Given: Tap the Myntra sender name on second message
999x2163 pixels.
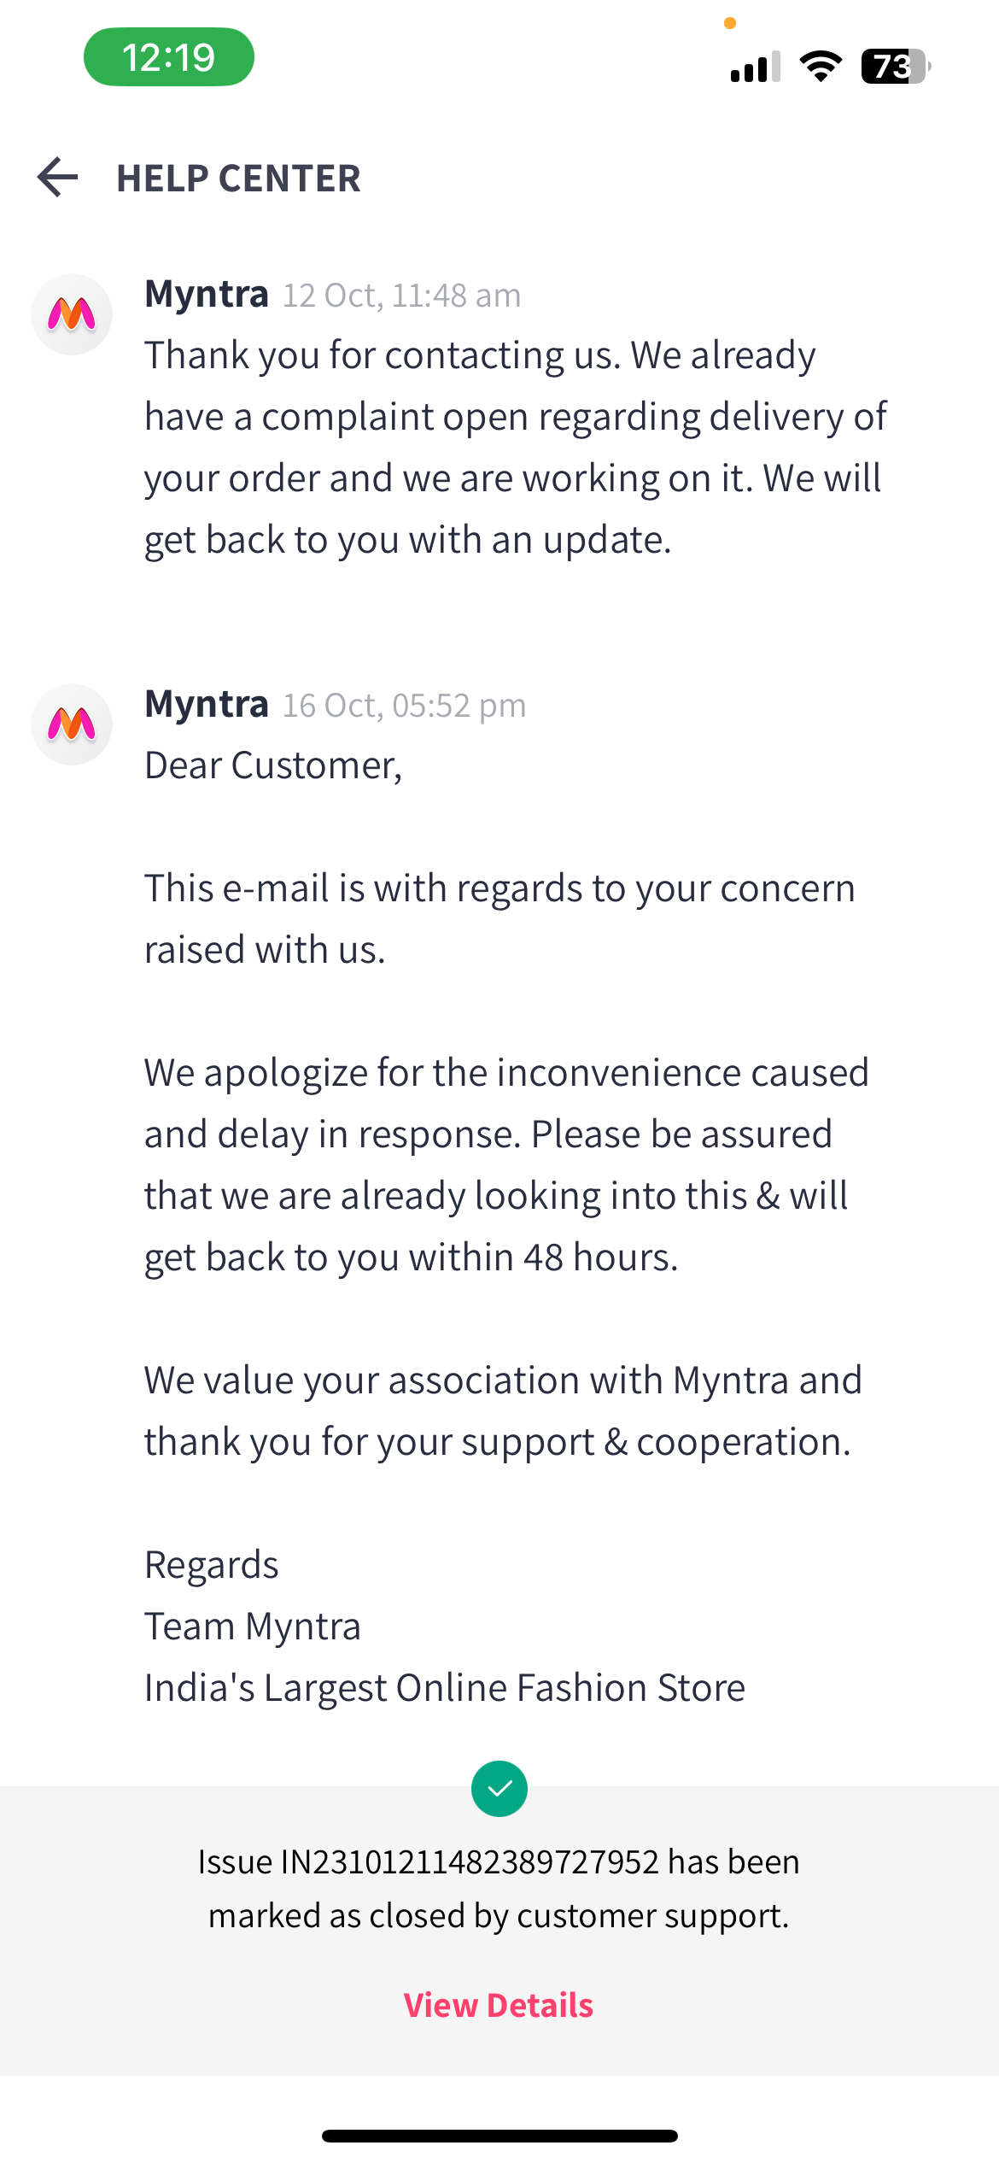Looking at the screenshot, I should (x=207, y=704).
